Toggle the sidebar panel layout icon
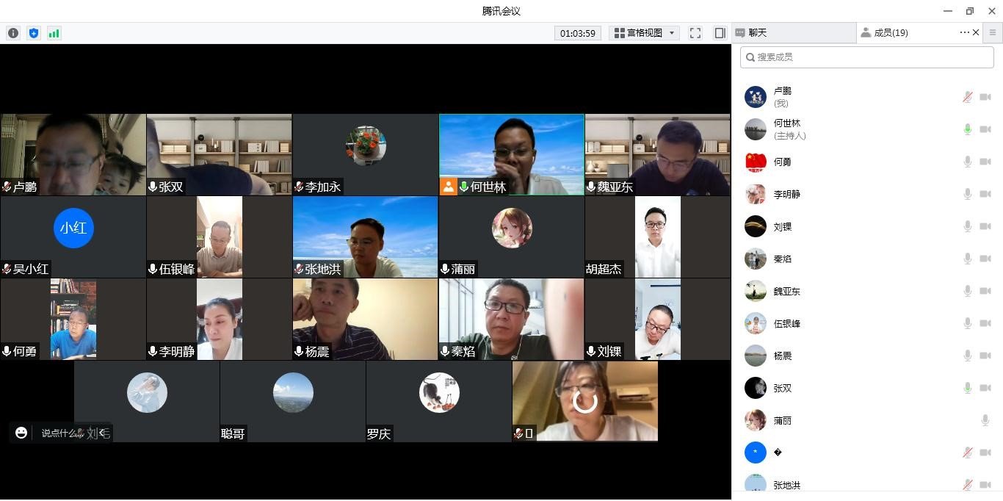 720,33
